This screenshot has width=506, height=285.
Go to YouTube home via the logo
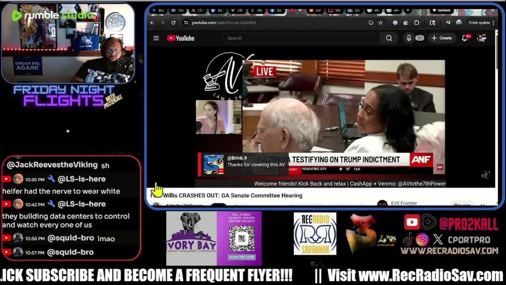coord(181,38)
